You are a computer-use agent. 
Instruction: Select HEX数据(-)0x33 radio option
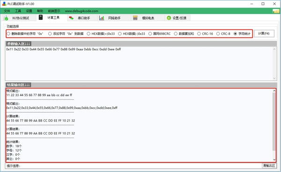(132, 34)
